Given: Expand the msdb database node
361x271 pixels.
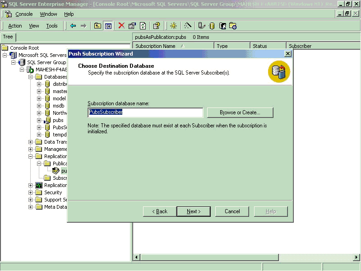Looking at the screenshot, I should 39,106.
